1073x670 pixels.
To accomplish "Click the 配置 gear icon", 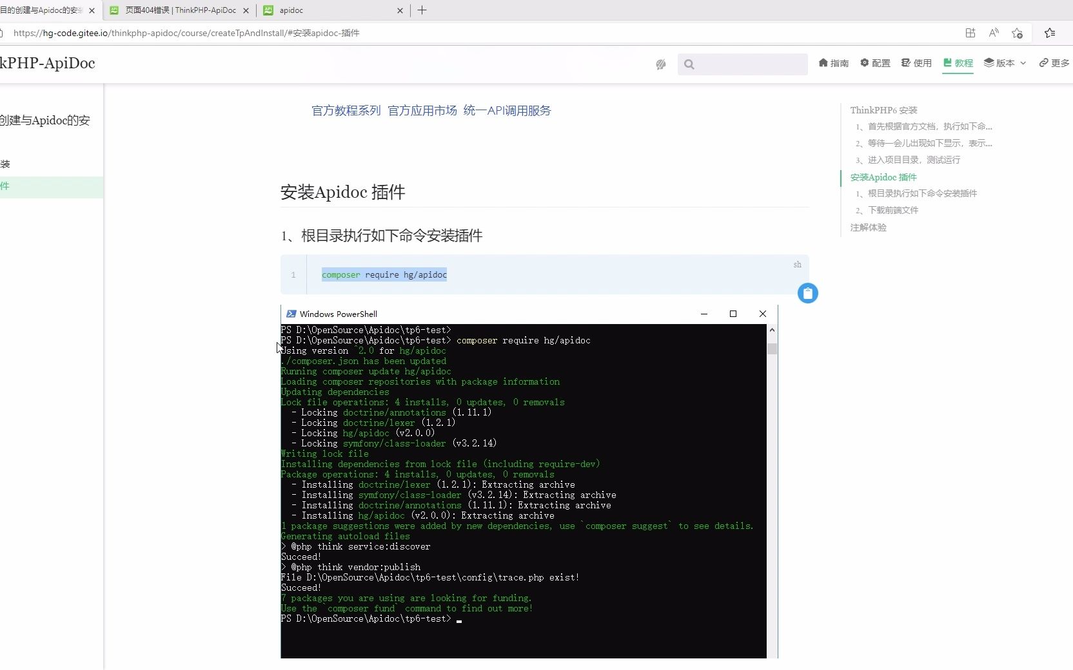I will point(865,62).
